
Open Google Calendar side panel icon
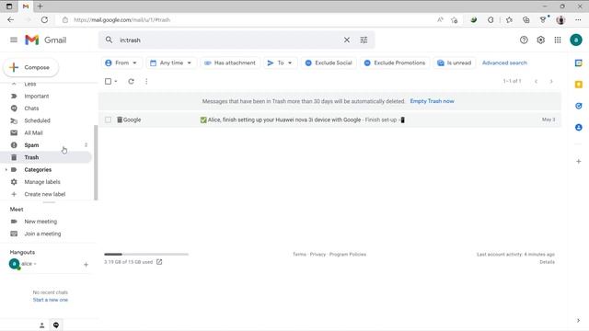click(x=579, y=63)
